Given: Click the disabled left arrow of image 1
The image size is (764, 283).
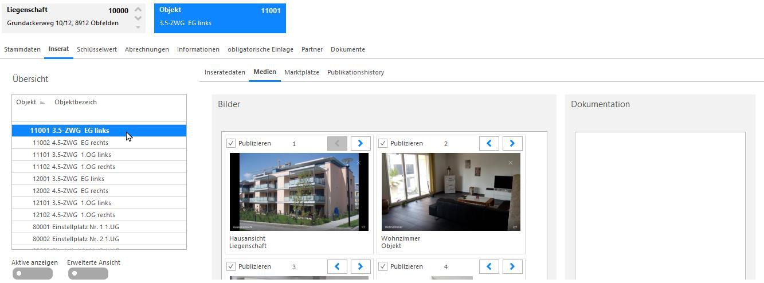Looking at the screenshot, I should (x=337, y=143).
